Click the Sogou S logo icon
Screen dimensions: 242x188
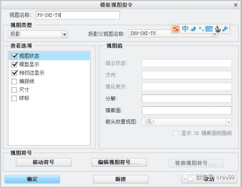click(x=176, y=29)
